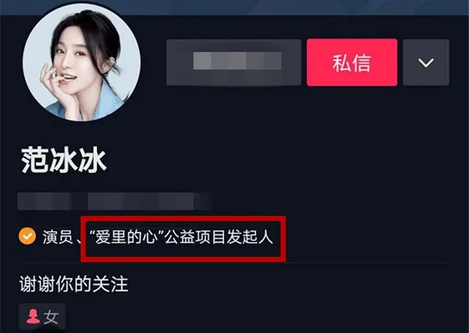
Task: Click the pixelated gray button left of 私信
Action: pyautogui.click(x=234, y=62)
